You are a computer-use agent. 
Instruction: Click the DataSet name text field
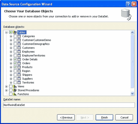click(69, 105)
